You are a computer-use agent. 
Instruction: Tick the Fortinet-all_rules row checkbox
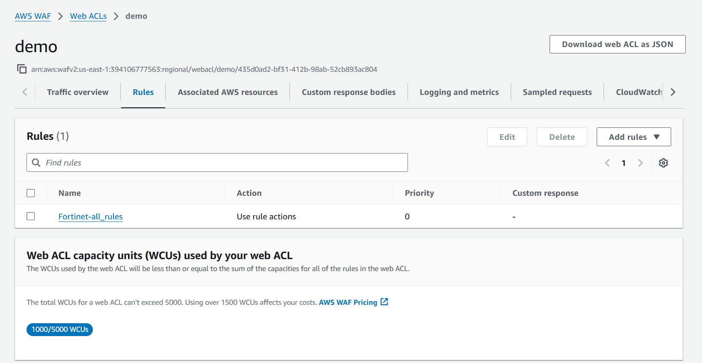[x=31, y=216]
